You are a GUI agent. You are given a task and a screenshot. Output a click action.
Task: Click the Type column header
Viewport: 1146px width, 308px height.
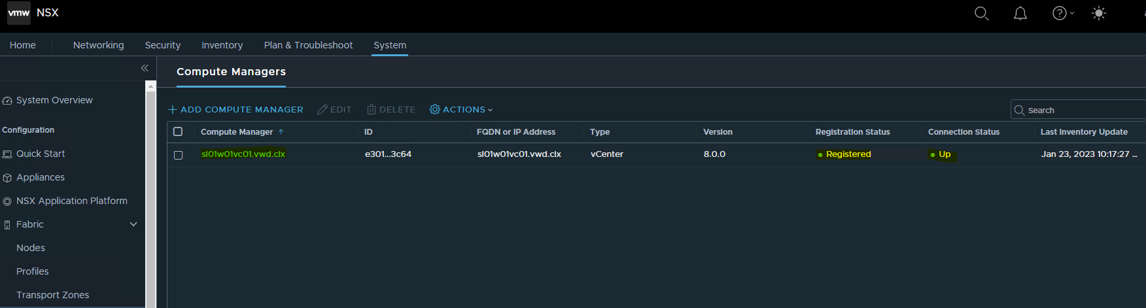pyautogui.click(x=600, y=132)
